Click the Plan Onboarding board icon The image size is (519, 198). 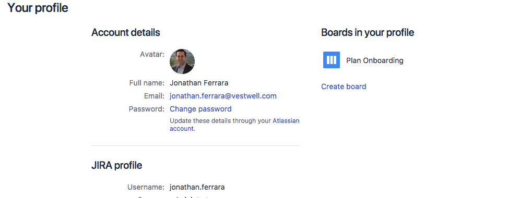click(332, 60)
